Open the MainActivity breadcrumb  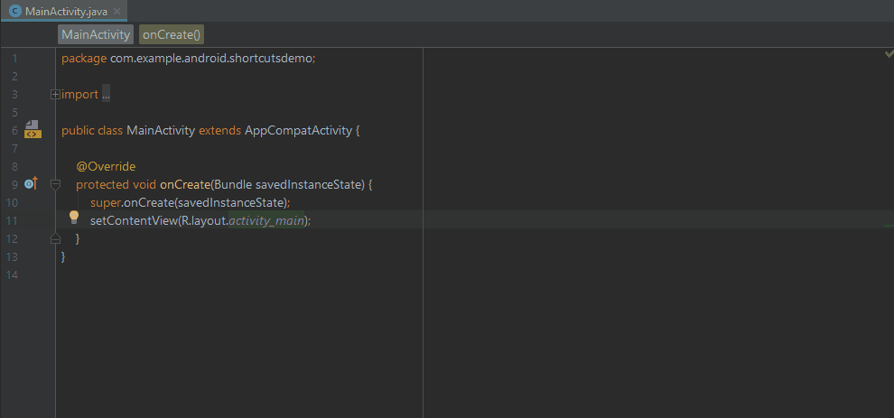[x=96, y=35]
